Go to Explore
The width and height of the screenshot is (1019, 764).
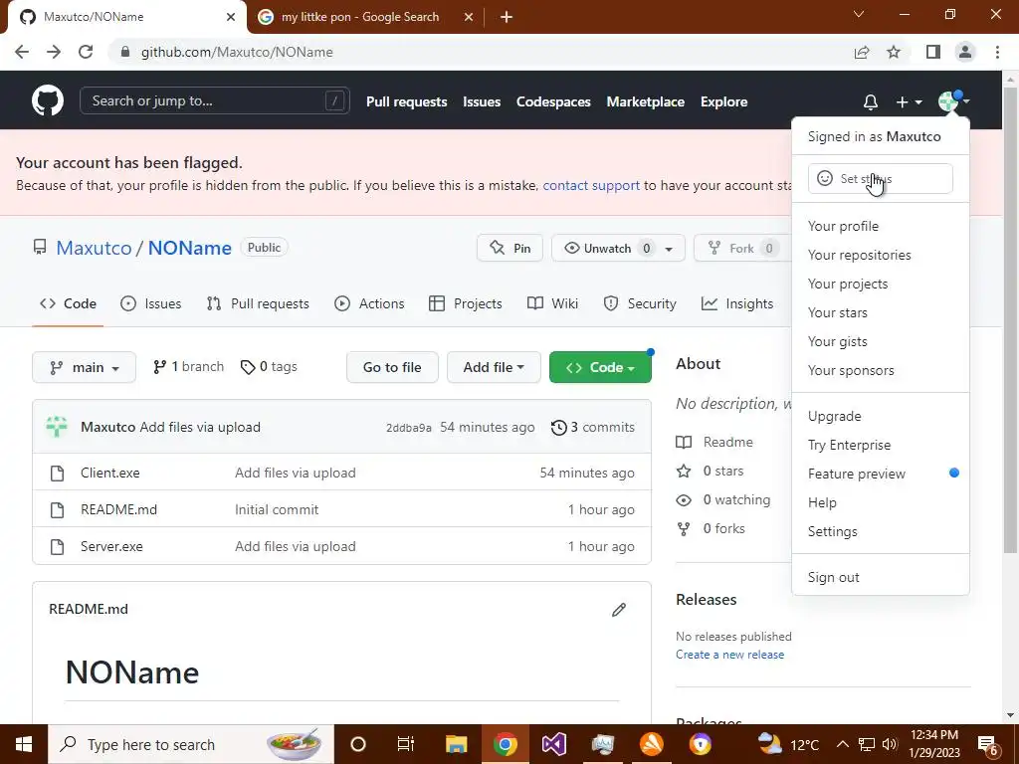coord(723,102)
